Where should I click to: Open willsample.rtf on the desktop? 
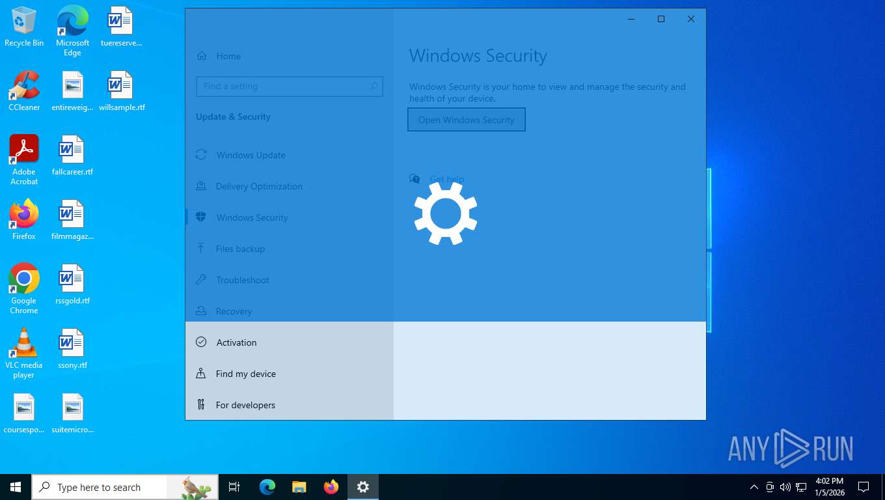point(121,91)
